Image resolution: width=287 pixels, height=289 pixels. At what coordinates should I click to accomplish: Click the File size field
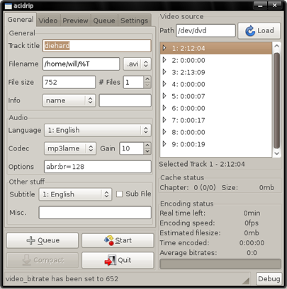tap(69, 82)
